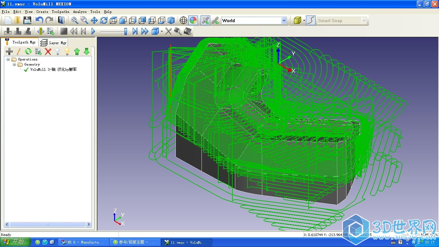Viewport: 439px width, 247px height.
Task: Post G-code from the Toolpath Mgr panel
Action: click(x=38, y=51)
